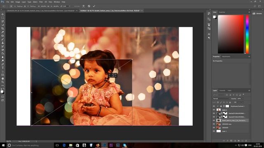The image size is (264, 148).
Task: Select the Clone Stamp tool
Action: coord(2,43)
